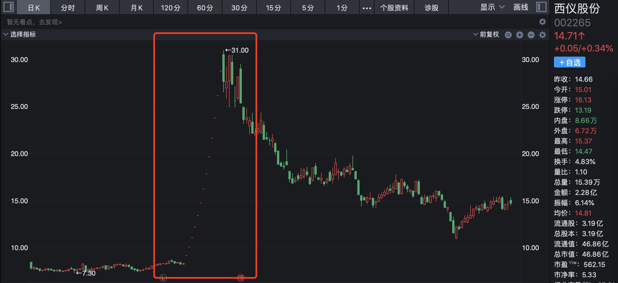Select the 5分 period tab
618x283 pixels.
308,8
